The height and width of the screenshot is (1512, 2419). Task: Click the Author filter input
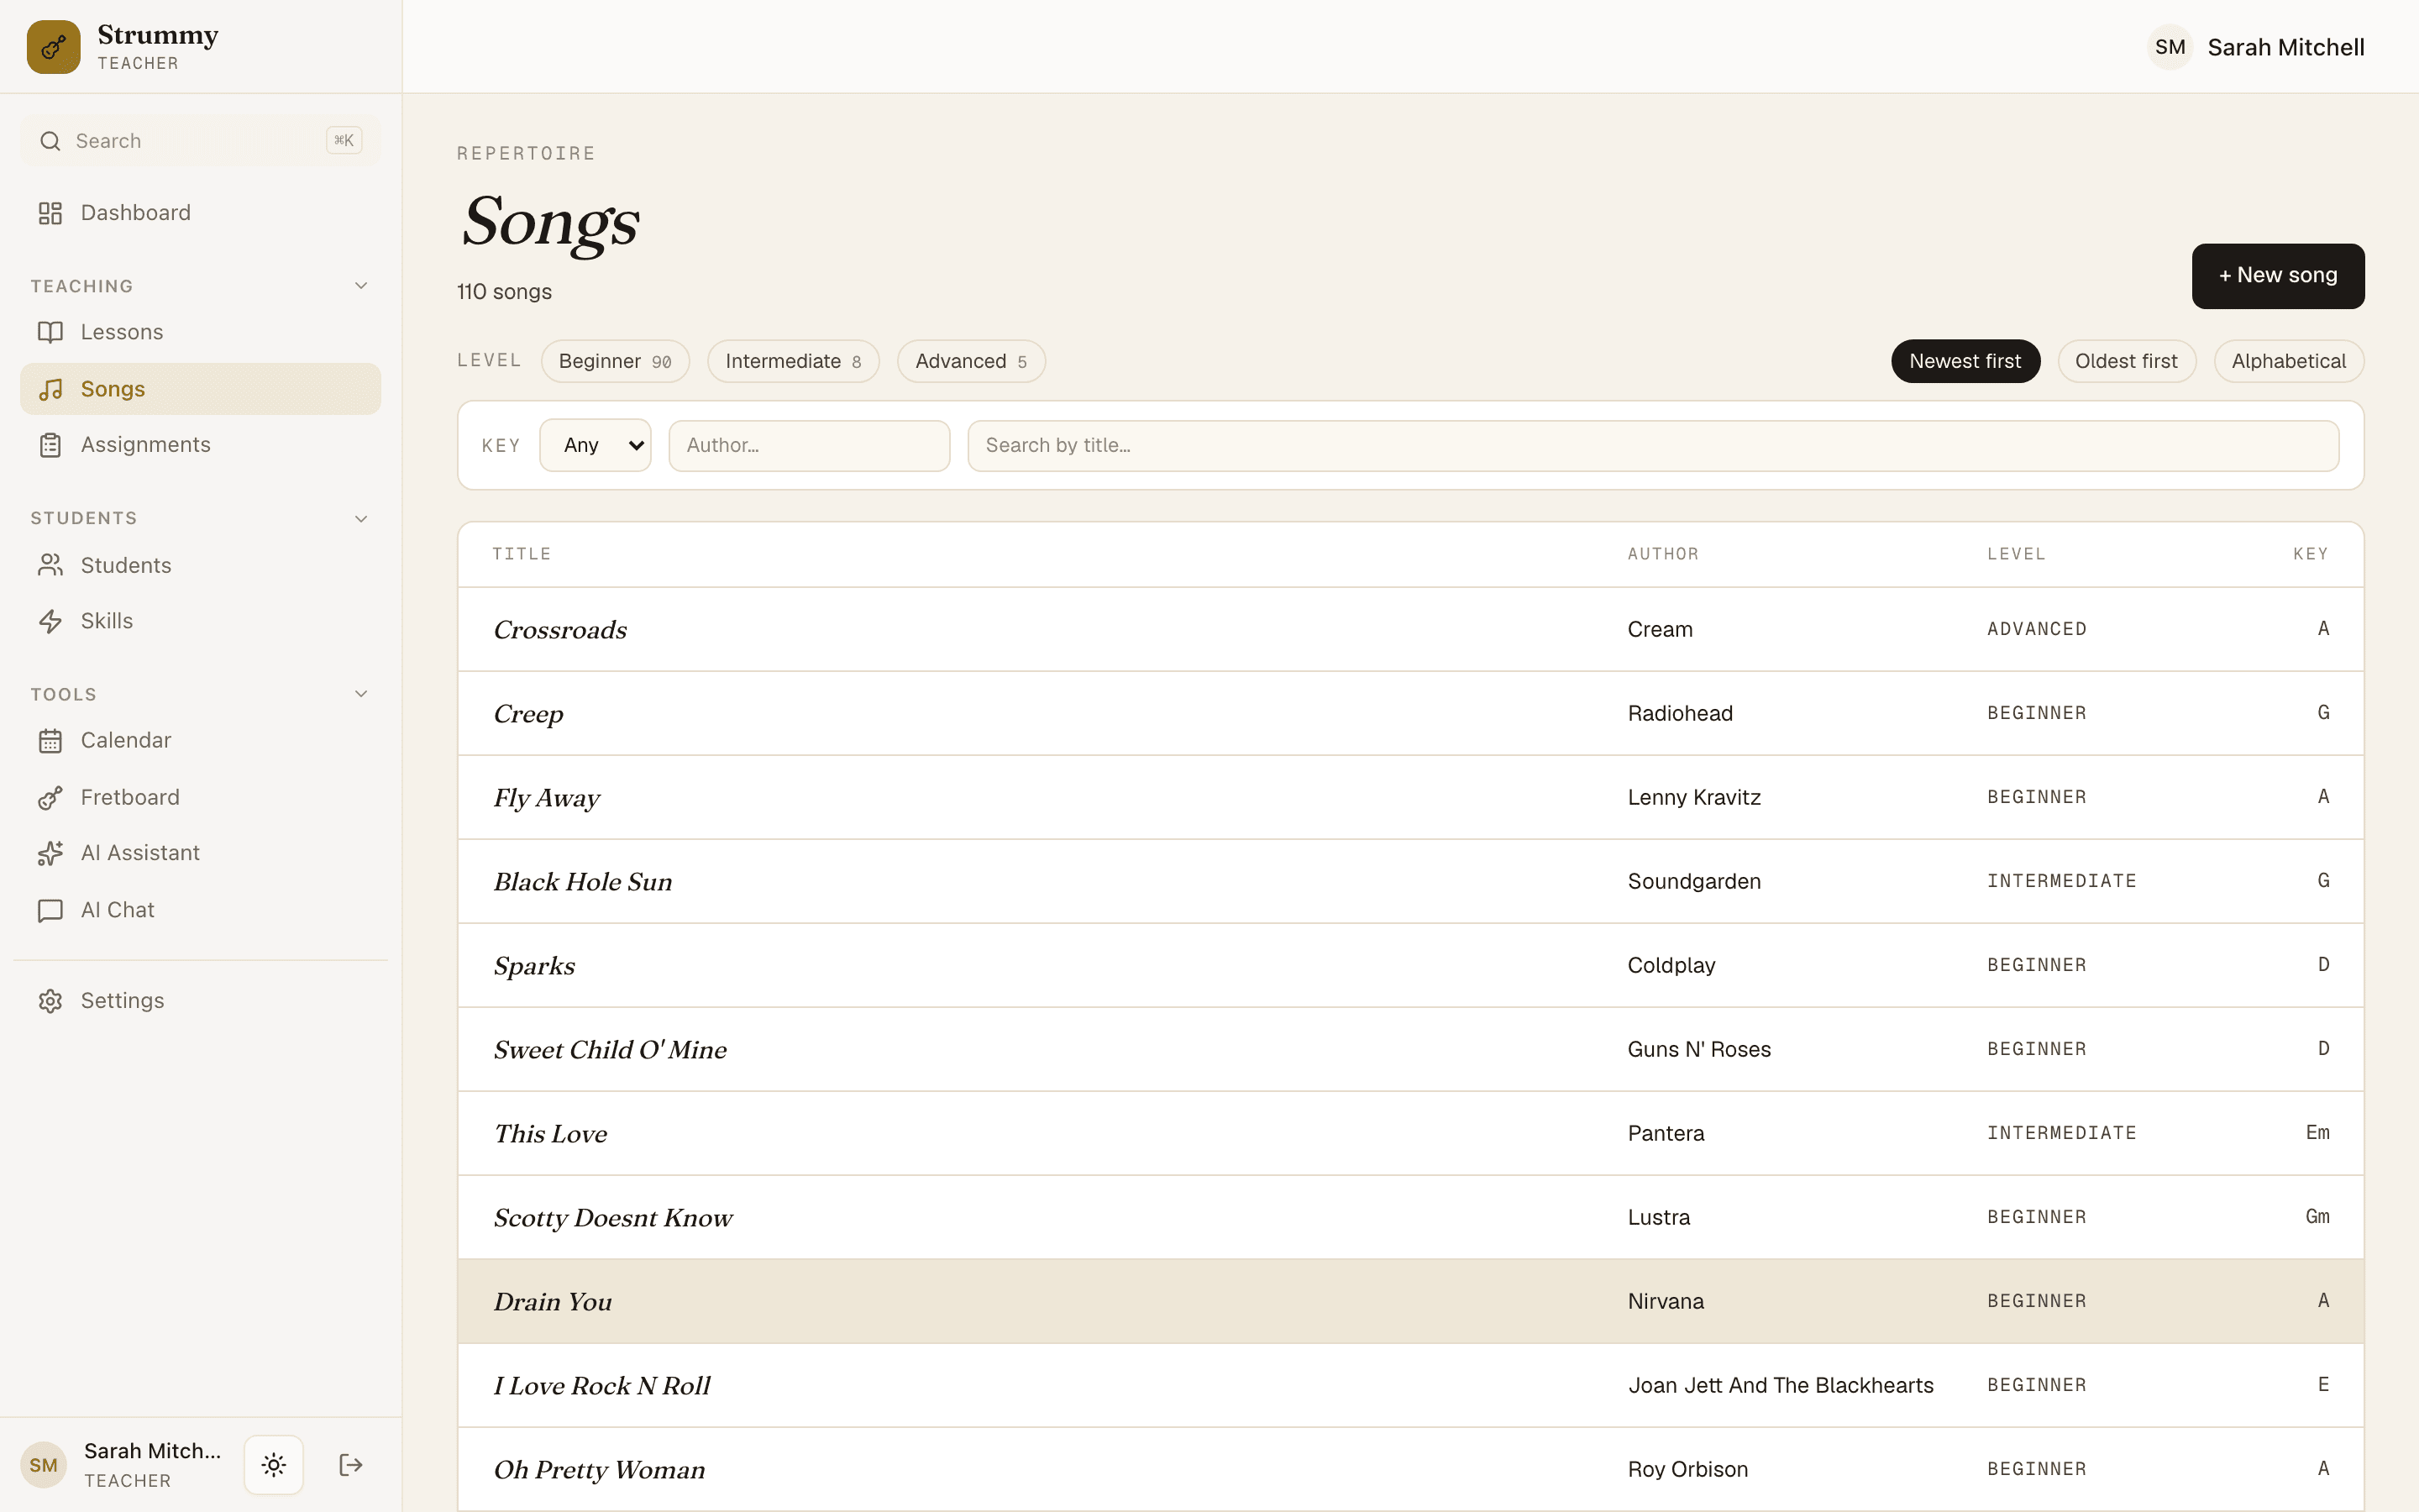tap(809, 446)
